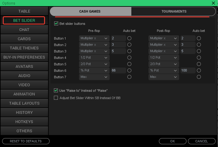This screenshot has height=147, width=218.
Task: Close the Options dialog window
Action: pyautogui.click(x=213, y=2)
